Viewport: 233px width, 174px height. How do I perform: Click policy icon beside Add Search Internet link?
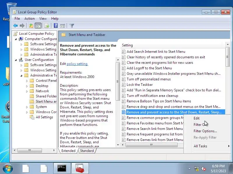click(x=123, y=52)
